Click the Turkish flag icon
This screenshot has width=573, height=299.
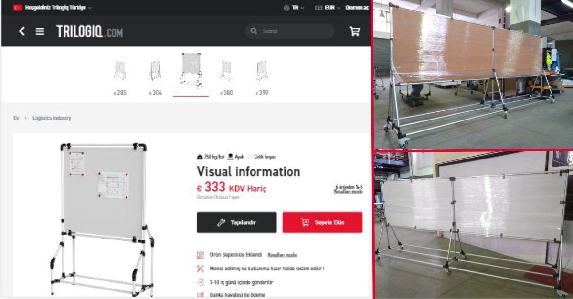[18, 8]
